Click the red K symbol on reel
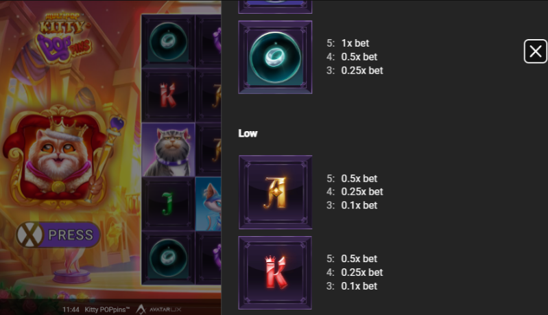Viewport: 548px width, 315px height. (169, 95)
